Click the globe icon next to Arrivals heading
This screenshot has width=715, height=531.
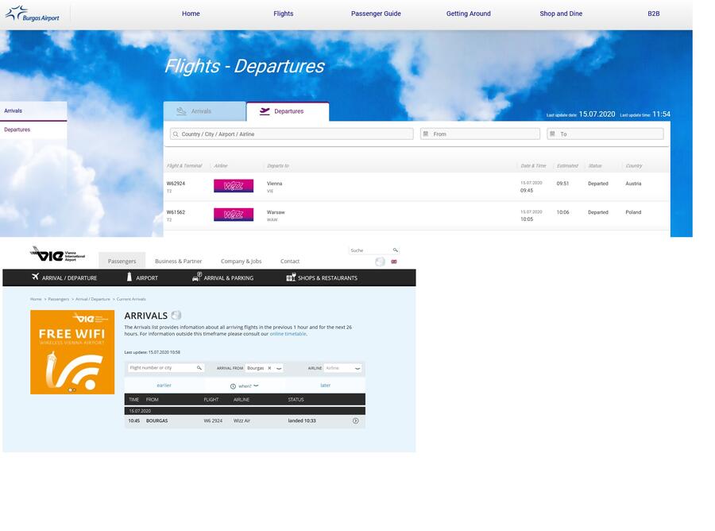coord(176,316)
